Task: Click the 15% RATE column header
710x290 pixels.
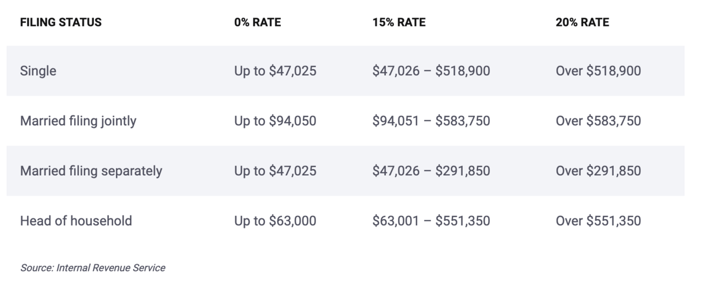Action: (399, 23)
